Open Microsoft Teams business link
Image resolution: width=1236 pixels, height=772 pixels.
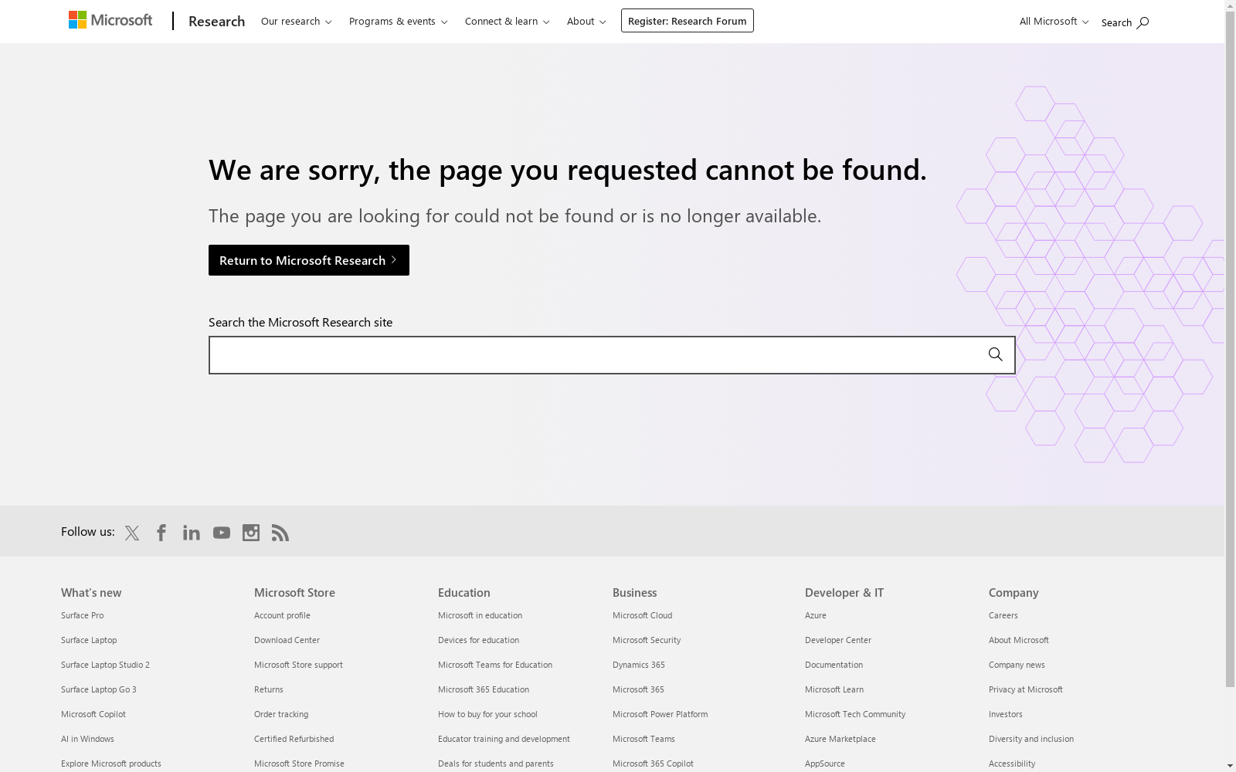click(643, 739)
